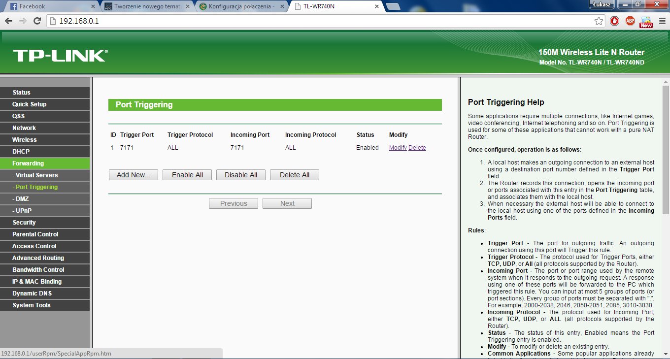Go back with the browser back arrow
The width and height of the screenshot is (670, 359).
coord(8,21)
